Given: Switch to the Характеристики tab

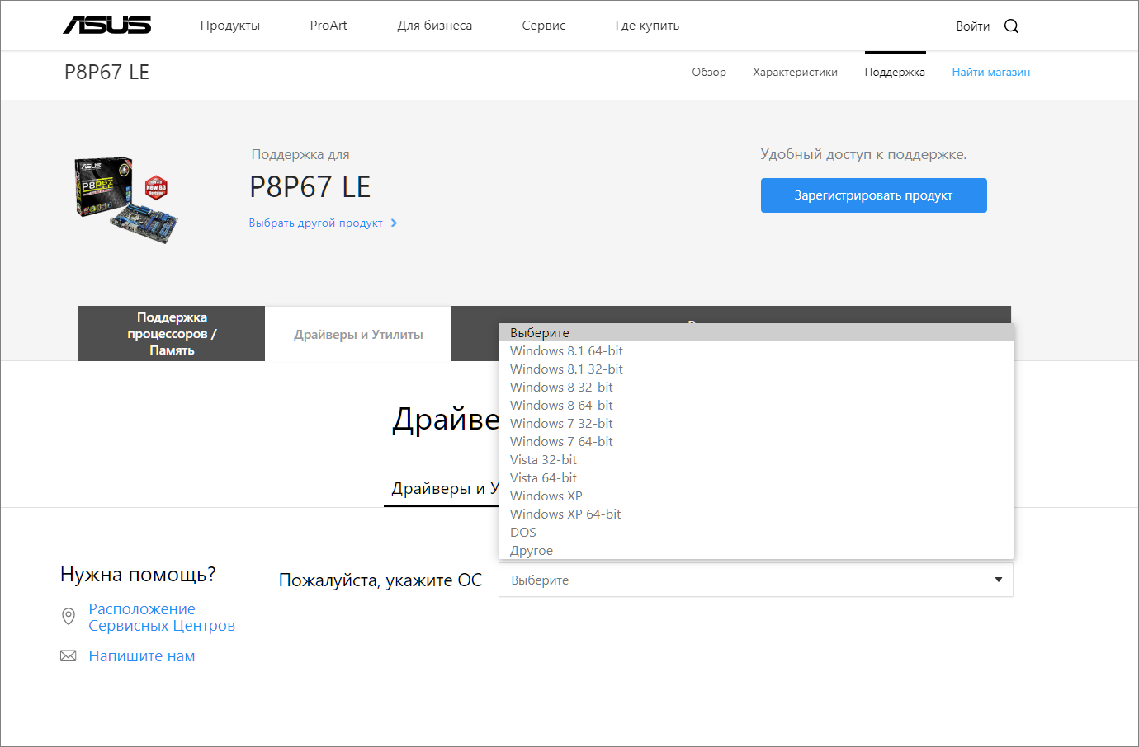Looking at the screenshot, I should pos(795,72).
